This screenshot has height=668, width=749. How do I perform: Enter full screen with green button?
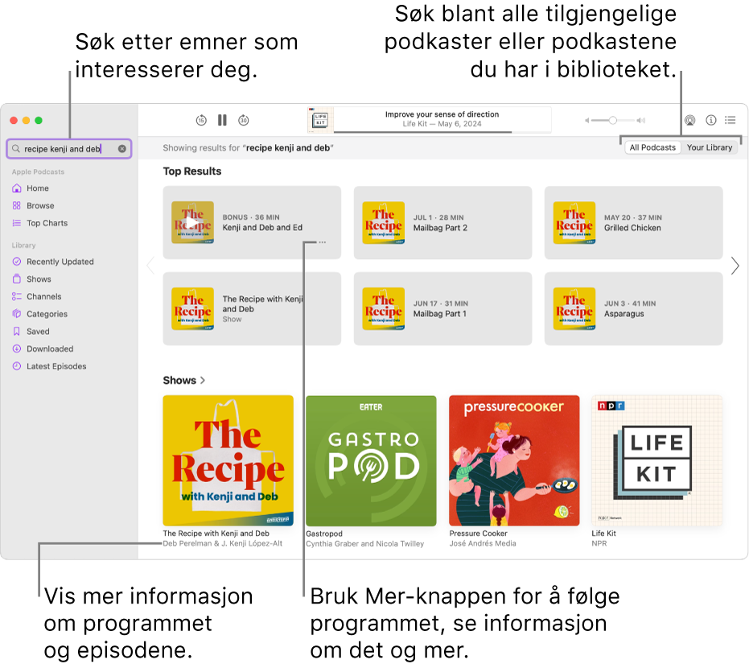pyautogui.click(x=39, y=121)
